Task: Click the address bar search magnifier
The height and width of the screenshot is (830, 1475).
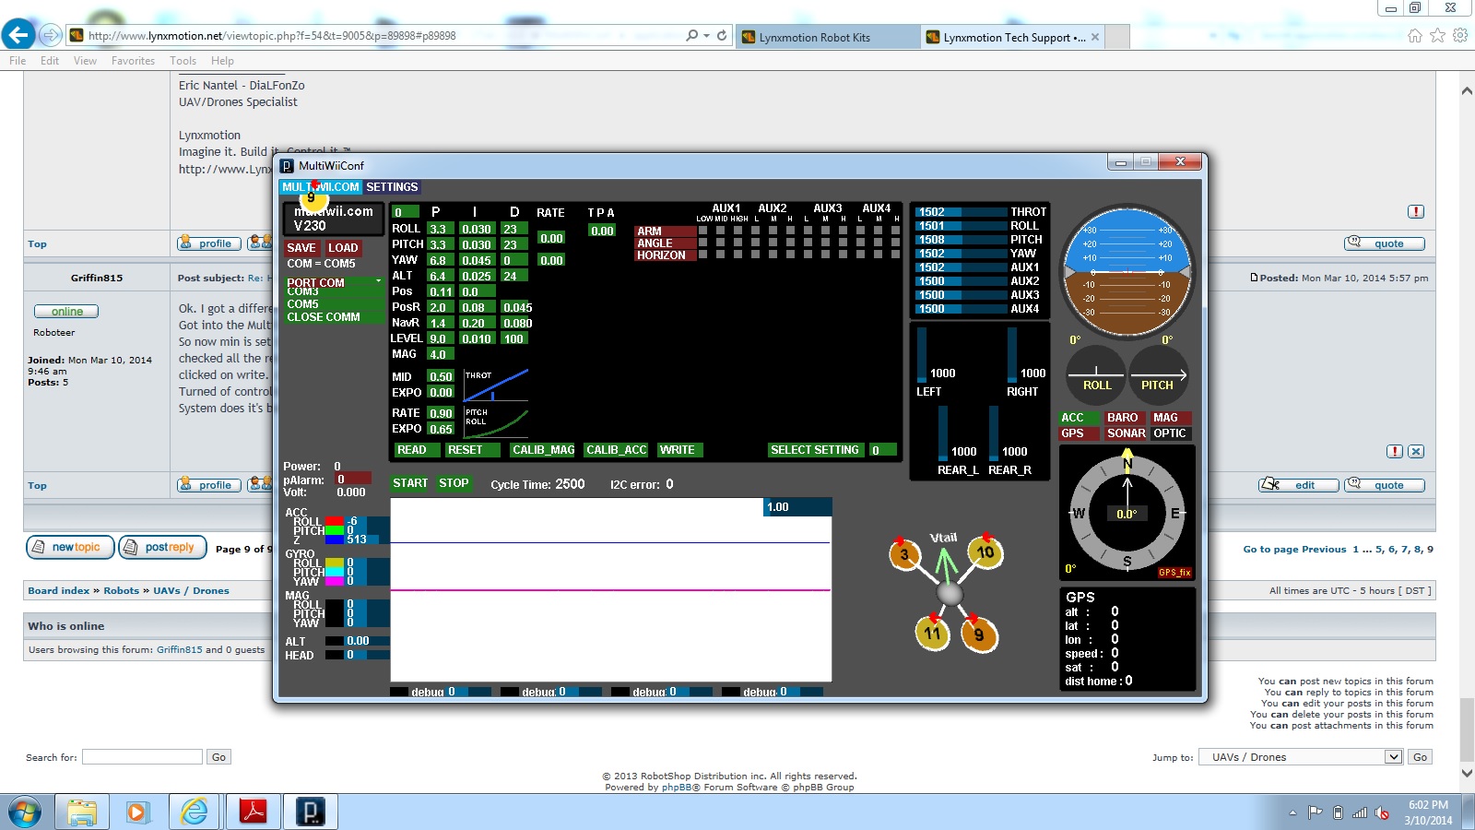Action: 692,36
